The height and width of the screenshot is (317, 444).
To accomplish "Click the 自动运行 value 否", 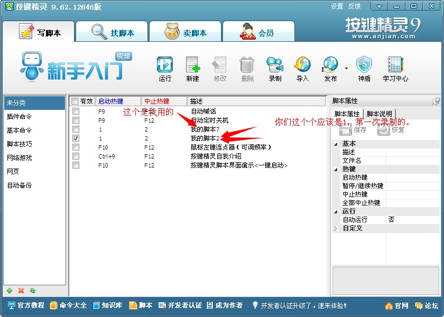I will (413, 220).
